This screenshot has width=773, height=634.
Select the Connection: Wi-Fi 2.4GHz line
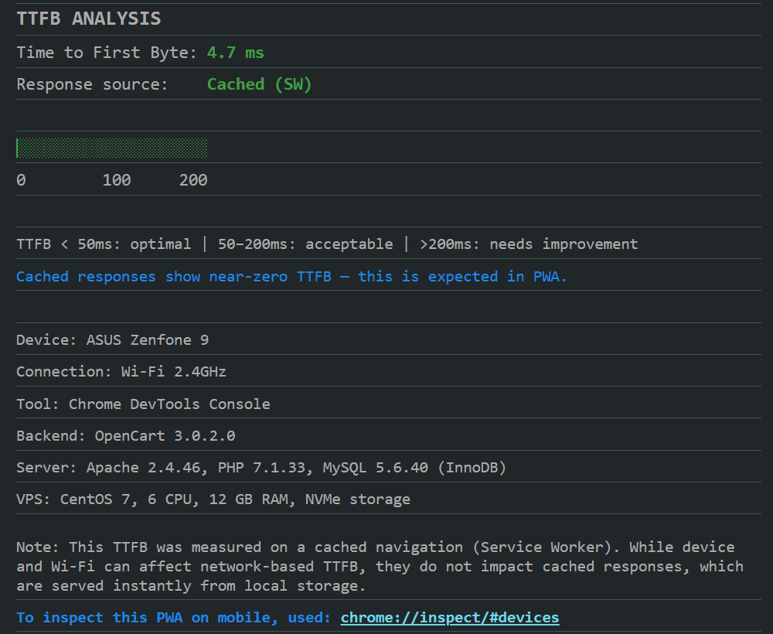(121, 372)
